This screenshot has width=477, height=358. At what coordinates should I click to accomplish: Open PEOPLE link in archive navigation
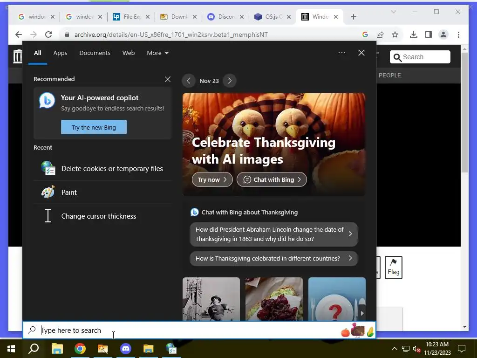[390, 76]
